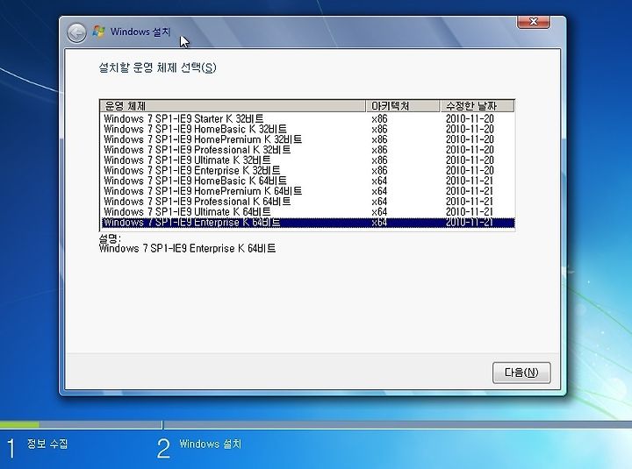This screenshot has height=469, width=632.
Task: Select Windows 7 SP1-IE9 HomePremium K 64비트
Action: coord(307,191)
